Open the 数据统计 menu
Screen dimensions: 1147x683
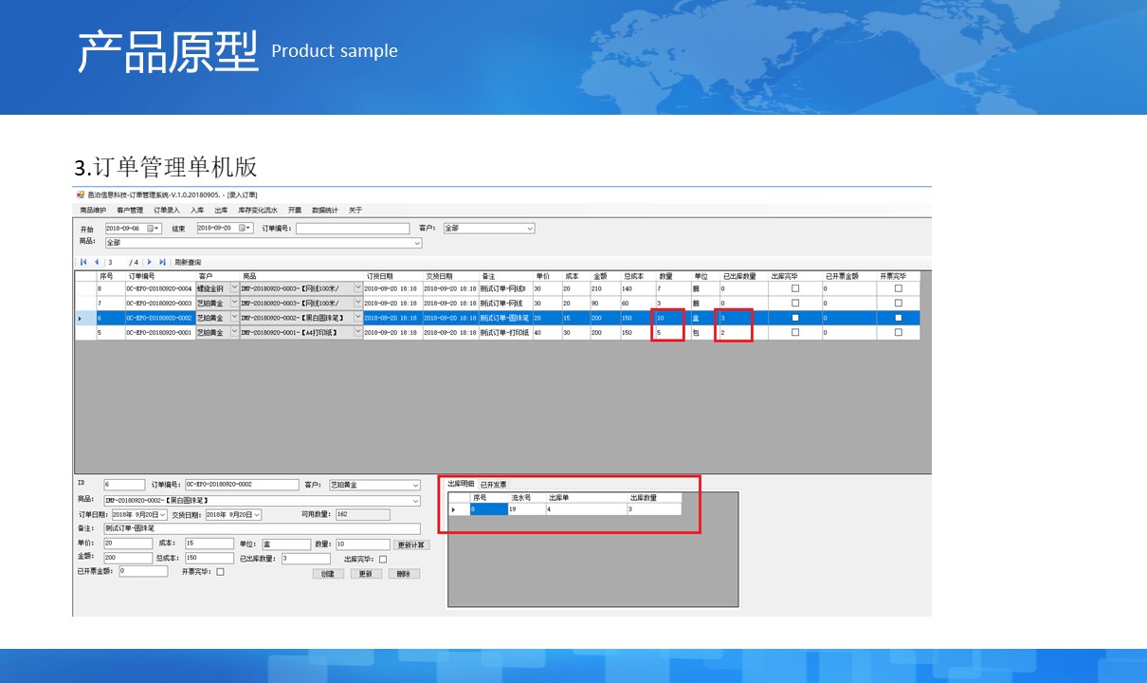(325, 210)
